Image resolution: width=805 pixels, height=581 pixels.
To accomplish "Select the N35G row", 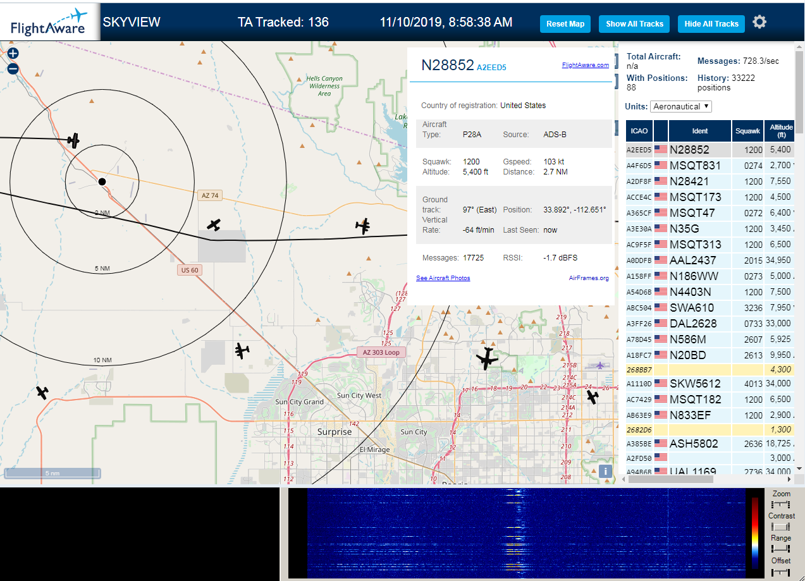I will coord(710,229).
